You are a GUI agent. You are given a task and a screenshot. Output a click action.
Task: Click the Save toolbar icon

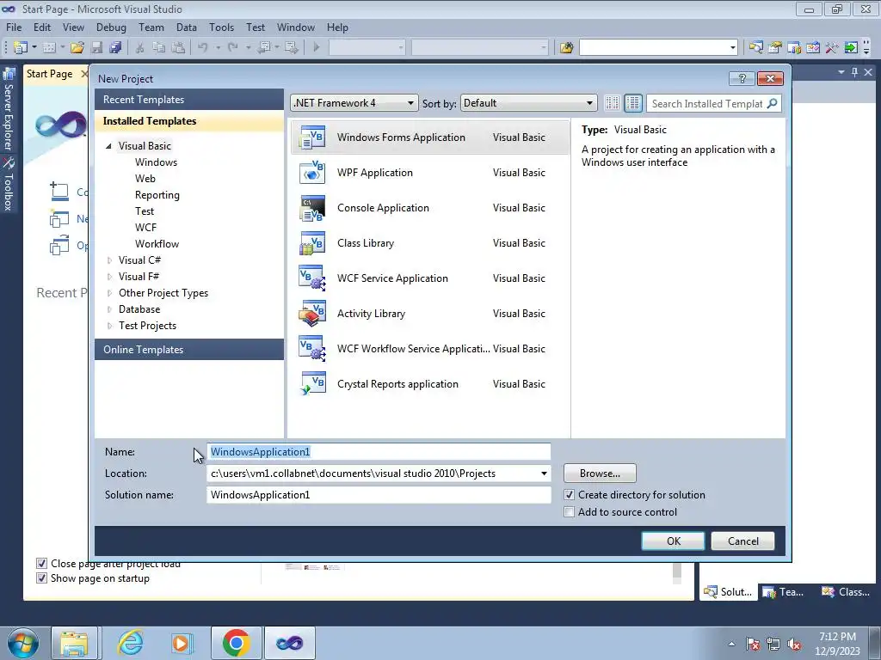point(96,48)
